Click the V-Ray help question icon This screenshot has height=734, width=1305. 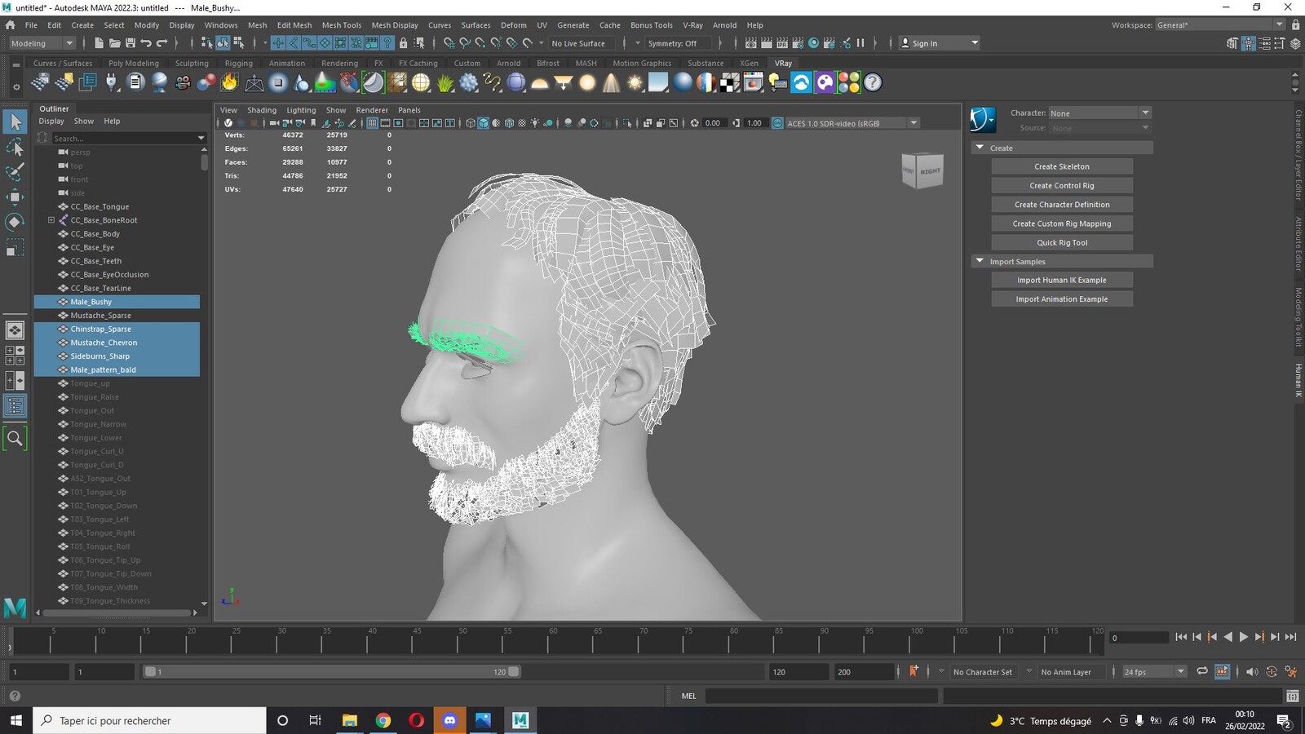[x=873, y=82]
